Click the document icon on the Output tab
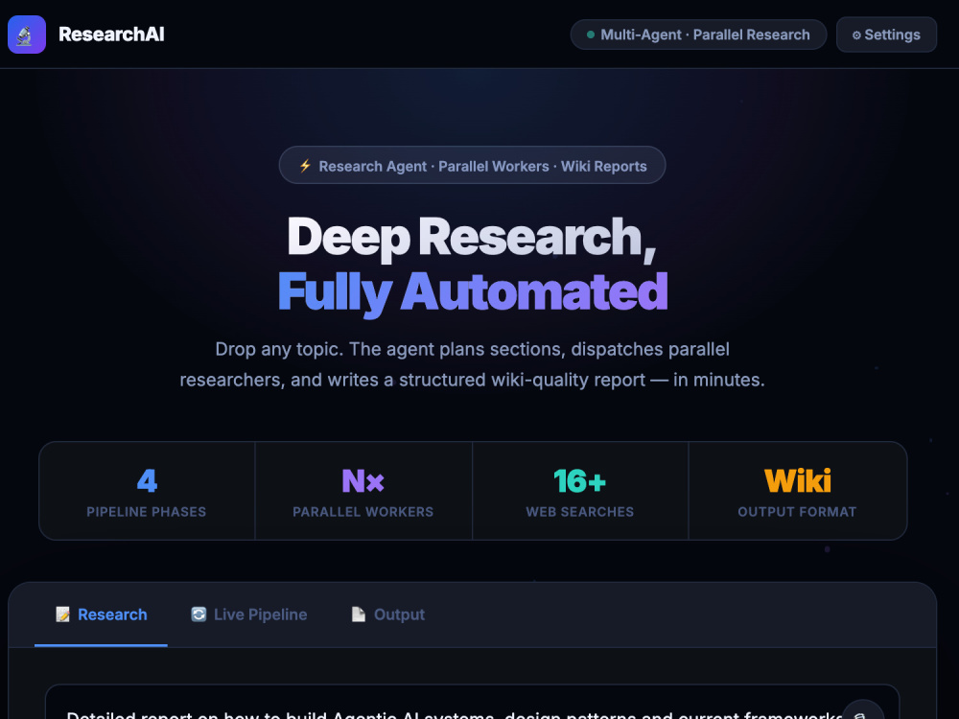The width and height of the screenshot is (959, 719). point(359,615)
